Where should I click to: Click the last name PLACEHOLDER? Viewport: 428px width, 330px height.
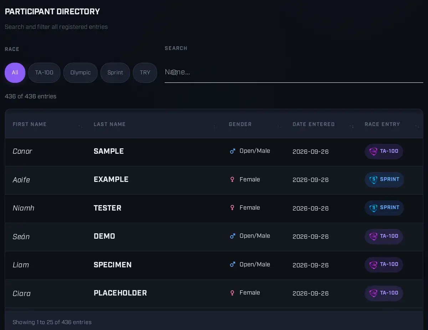click(120, 293)
